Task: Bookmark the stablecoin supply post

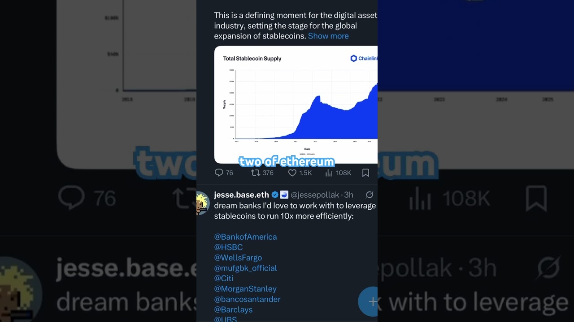Action: pyautogui.click(x=365, y=173)
